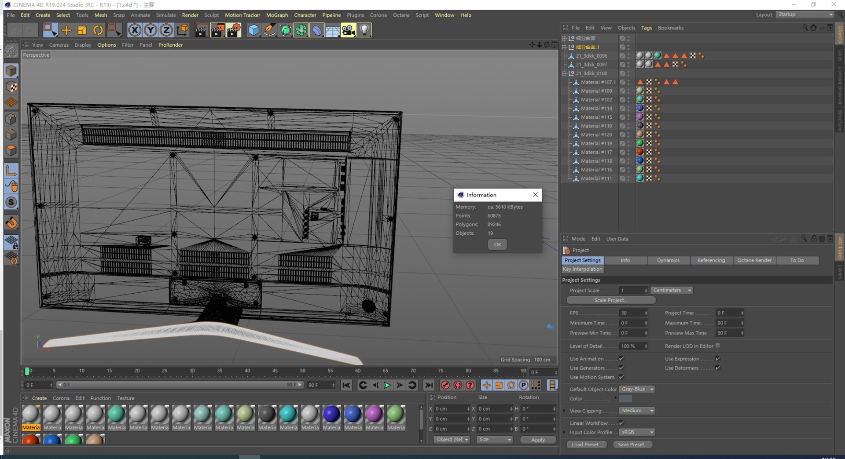Click the Scale Project button
The width and height of the screenshot is (845, 459).
coord(611,300)
